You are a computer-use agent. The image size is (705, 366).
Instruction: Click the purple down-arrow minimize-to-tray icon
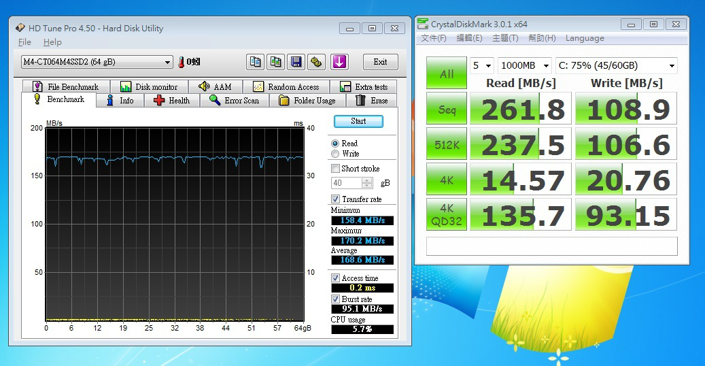point(339,62)
